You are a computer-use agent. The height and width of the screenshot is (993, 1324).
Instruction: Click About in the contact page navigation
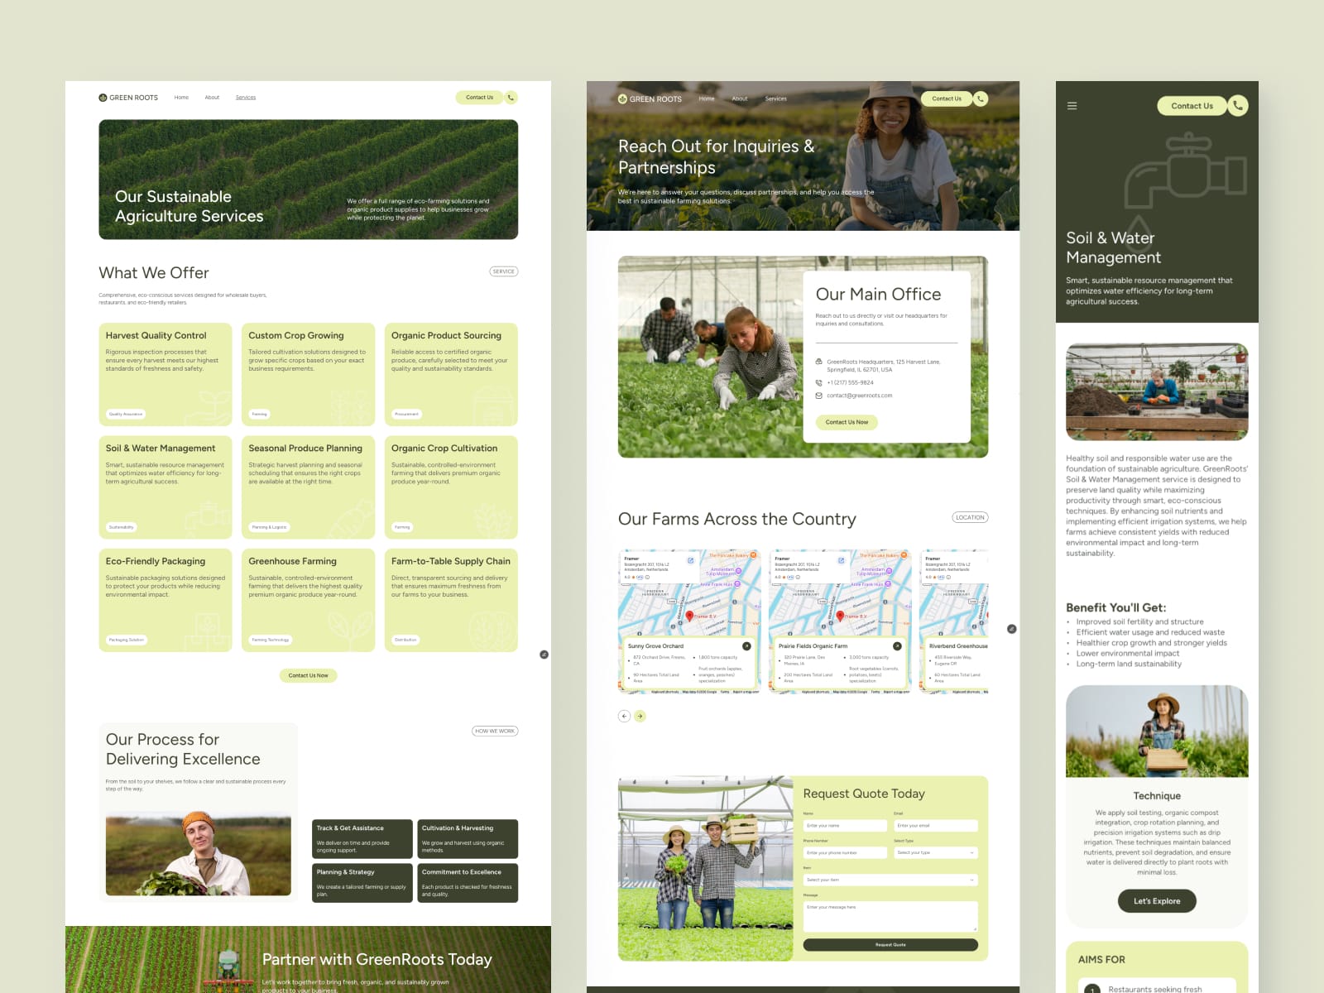pyautogui.click(x=740, y=99)
